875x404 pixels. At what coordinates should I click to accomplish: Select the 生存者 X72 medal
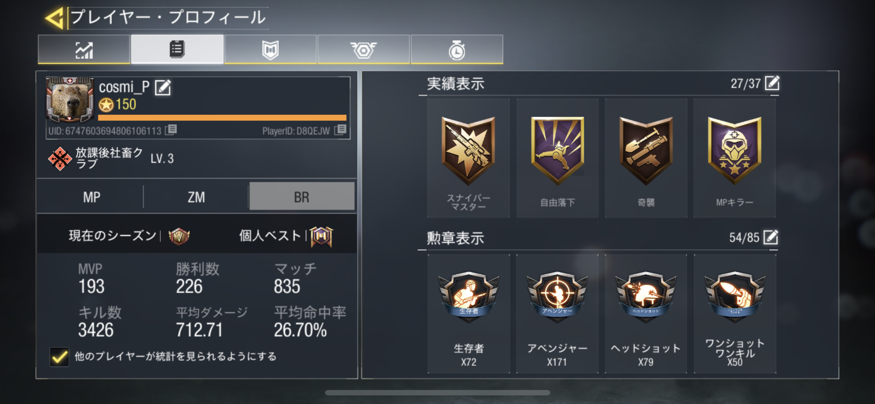[469, 314]
